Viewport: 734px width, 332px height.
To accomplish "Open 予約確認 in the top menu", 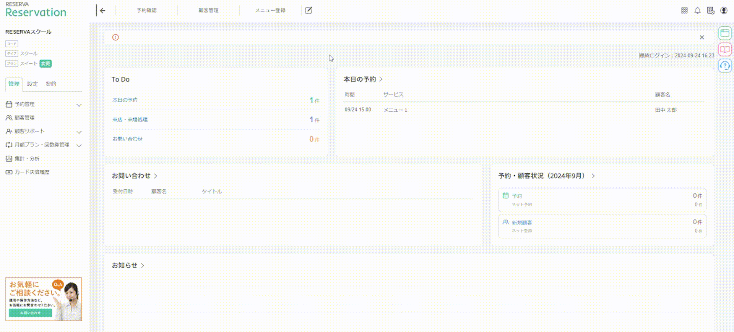I will 146,11.
